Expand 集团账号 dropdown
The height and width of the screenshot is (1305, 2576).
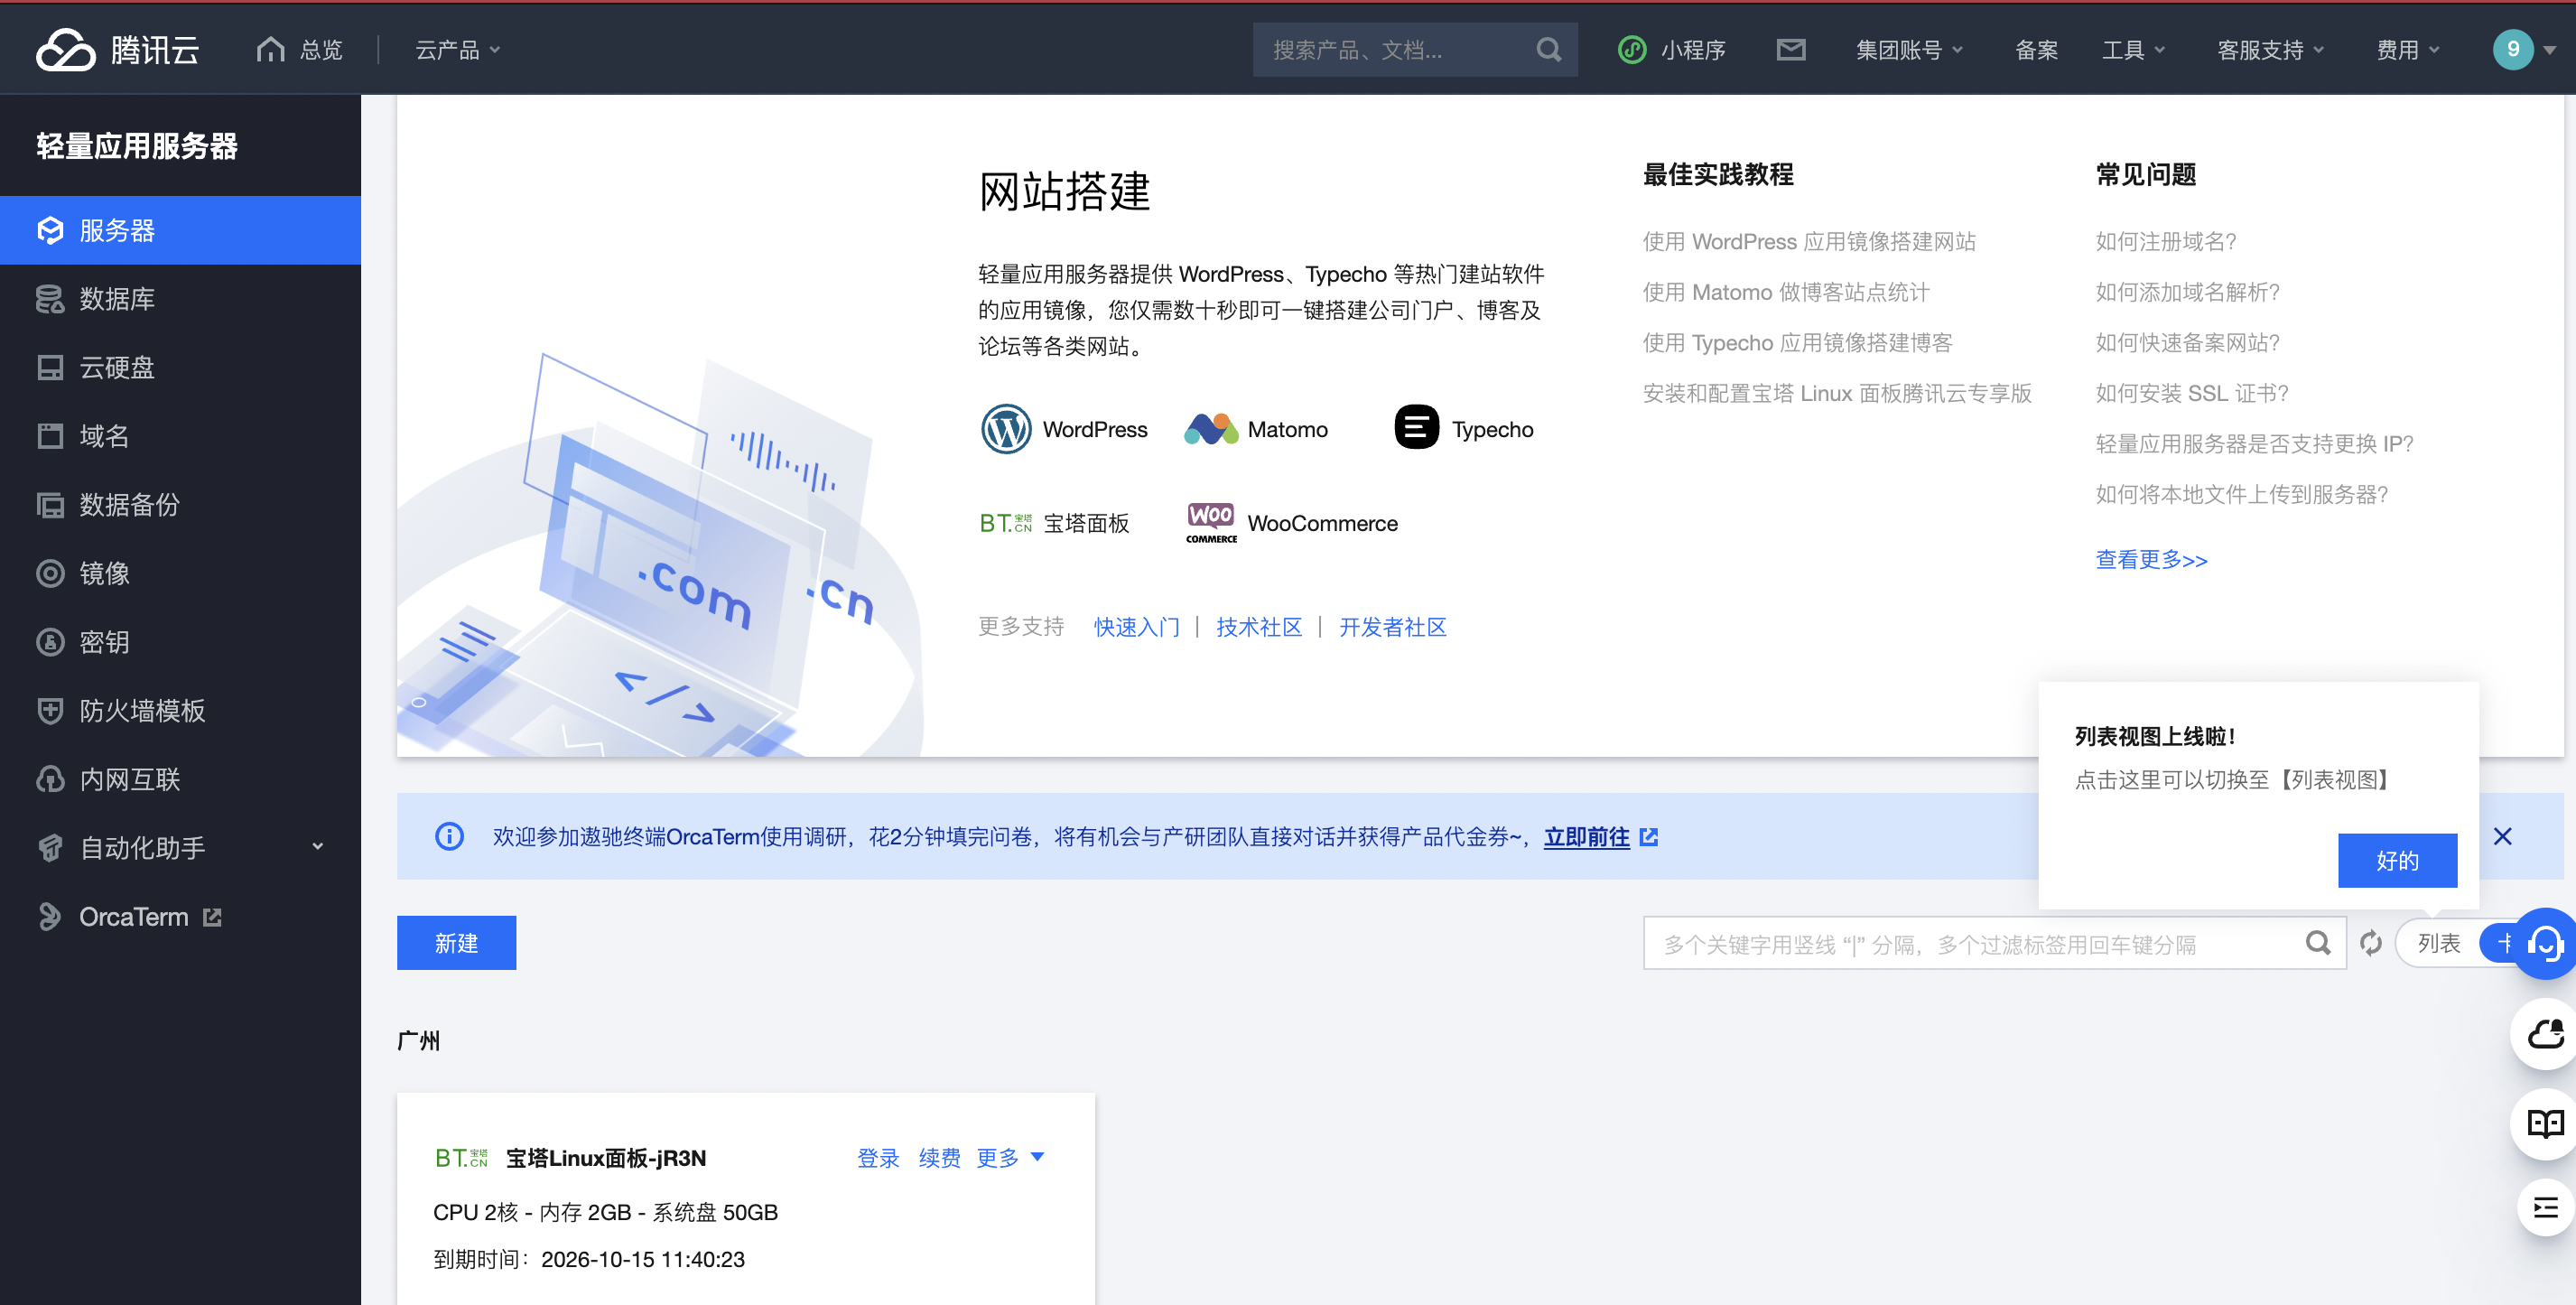[x=1909, y=50]
